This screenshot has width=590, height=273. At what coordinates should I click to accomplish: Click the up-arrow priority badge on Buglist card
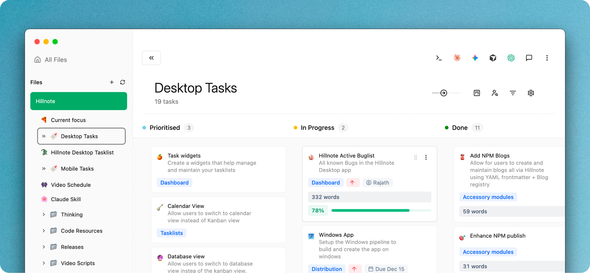point(353,183)
